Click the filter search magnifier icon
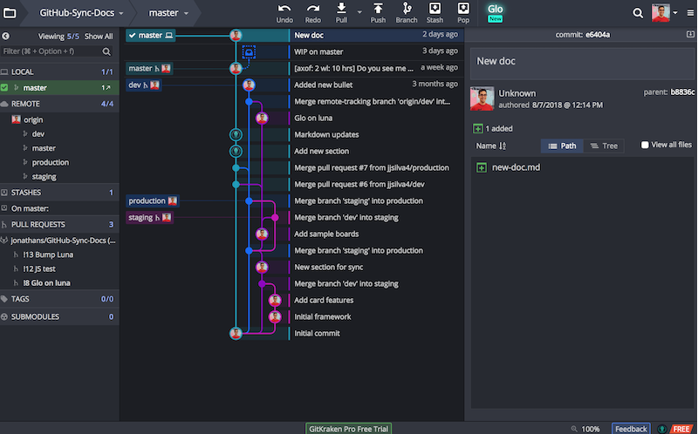 click(106, 51)
